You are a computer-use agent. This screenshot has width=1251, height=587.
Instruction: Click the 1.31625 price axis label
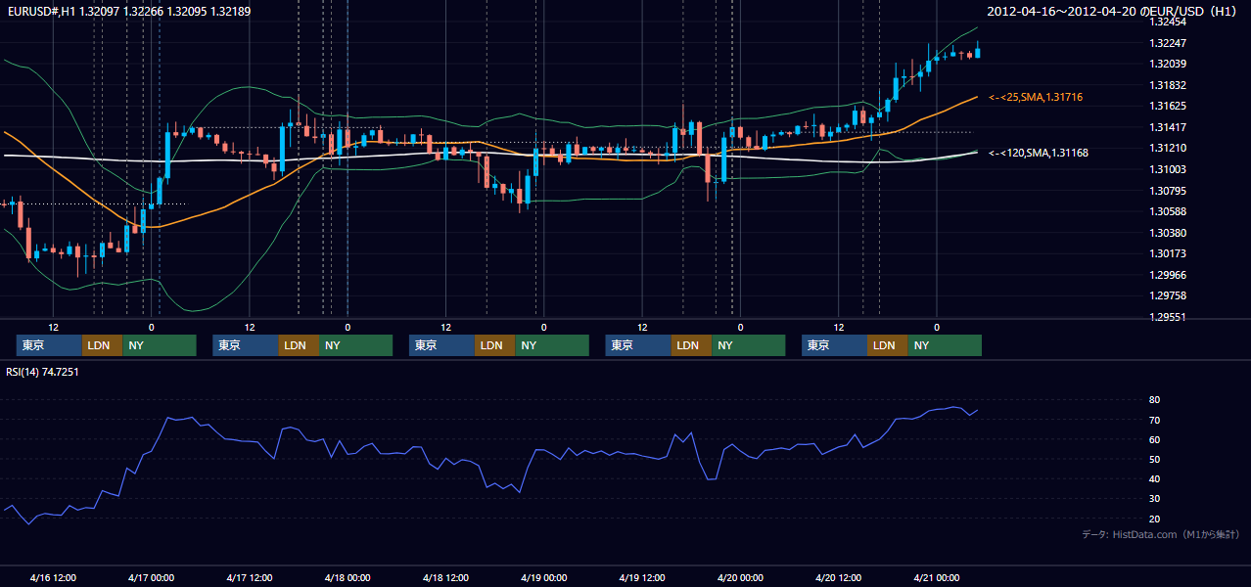[x=1167, y=106]
